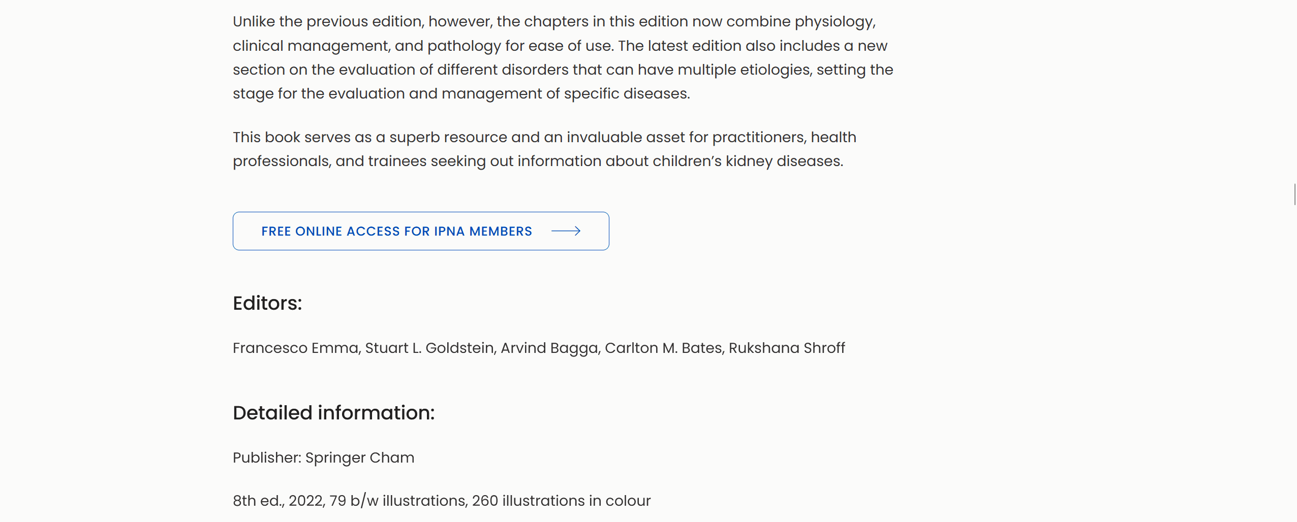Click editor name Stuart L. Goldstein

pos(429,348)
